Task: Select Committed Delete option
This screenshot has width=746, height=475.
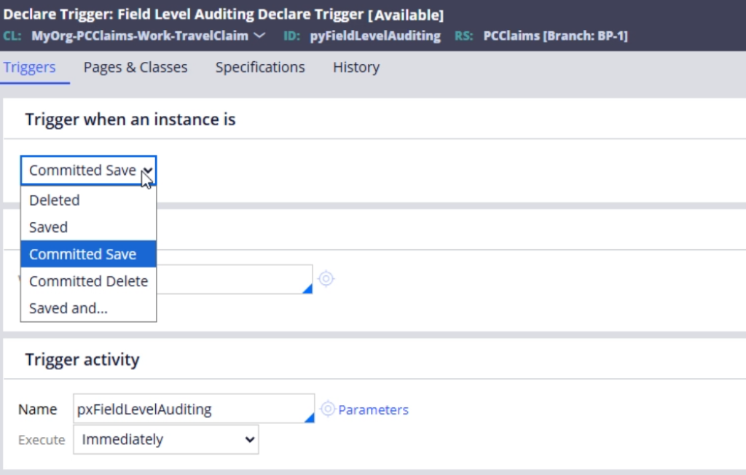Action: point(88,281)
